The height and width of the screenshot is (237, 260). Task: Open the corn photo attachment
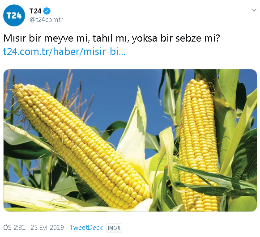pos(130,140)
